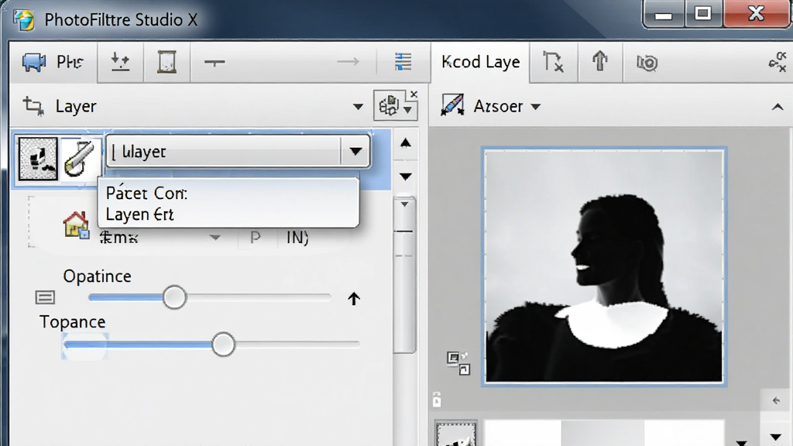Click the bottom-right down arrow
This screenshot has width=793, height=446.
[776, 437]
